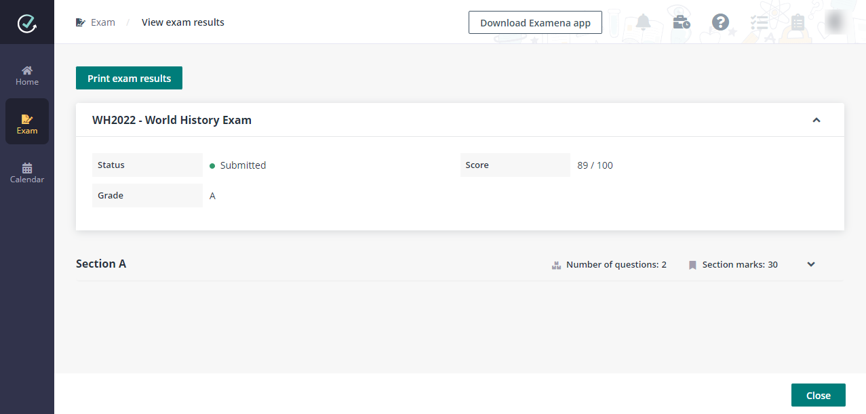Click the Examena logo icon
The height and width of the screenshot is (414, 866).
pyautogui.click(x=27, y=23)
